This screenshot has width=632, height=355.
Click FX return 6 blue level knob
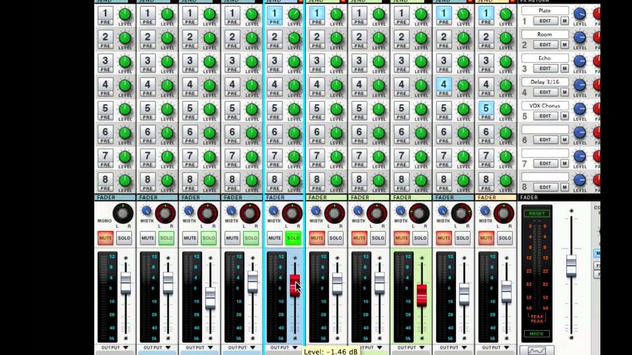[580, 132]
